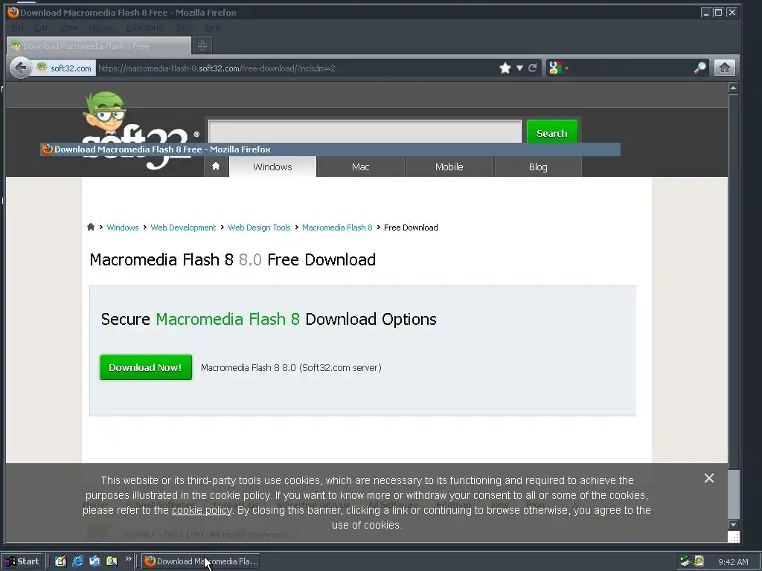This screenshot has height=571, width=762.
Task: Click the green Search button
Action: [551, 133]
